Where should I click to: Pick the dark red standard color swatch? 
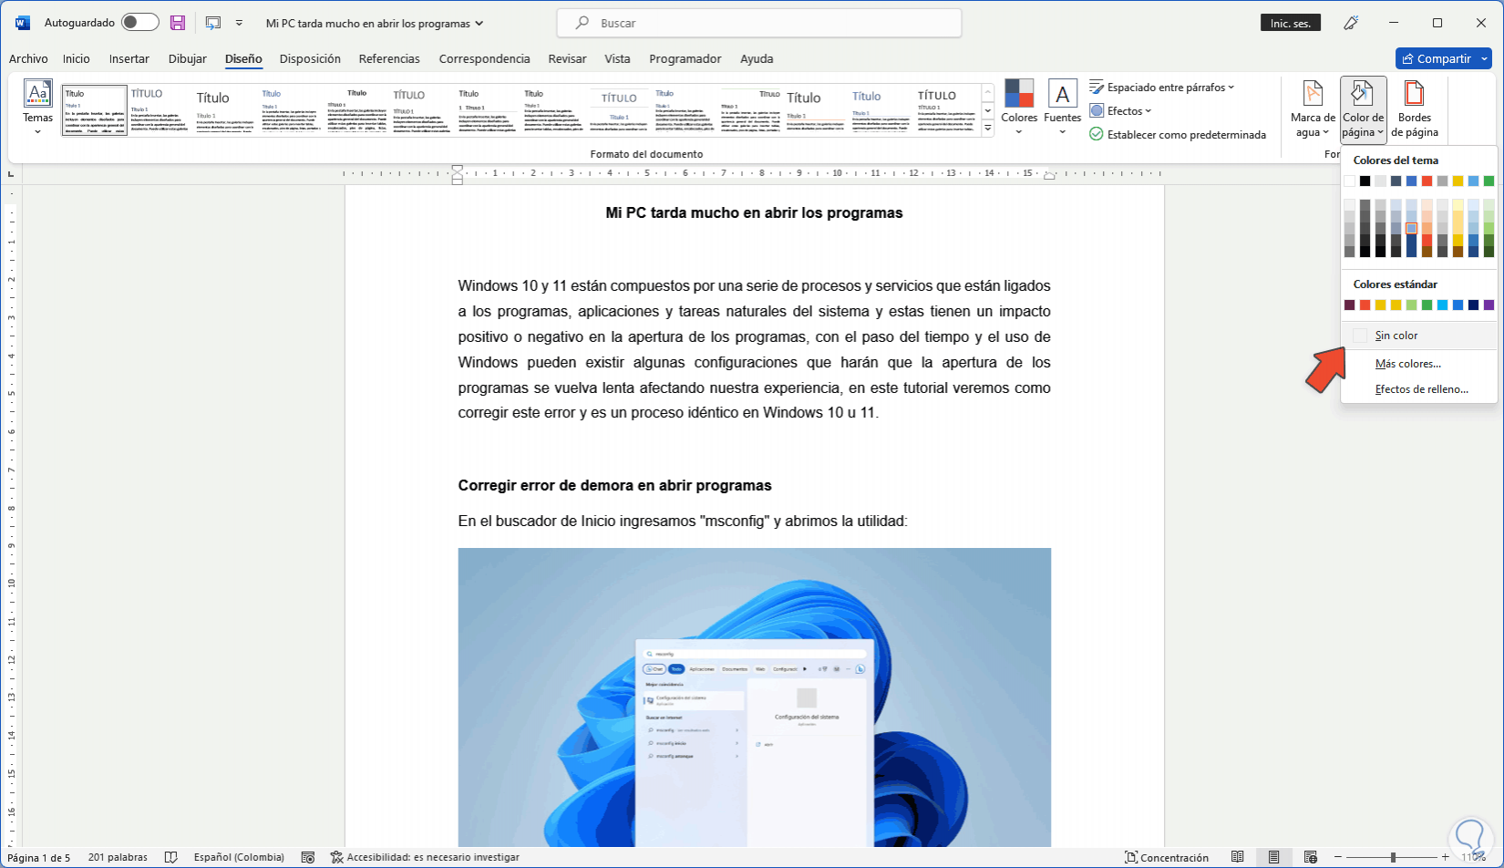pyautogui.click(x=1349, y=305)
